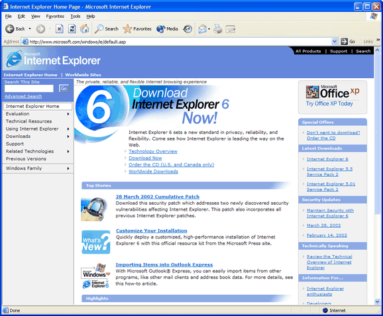Go to the Home page icon
Viewport: 383px width, 316px height.
pyautogui.click(x=85, y=28)
